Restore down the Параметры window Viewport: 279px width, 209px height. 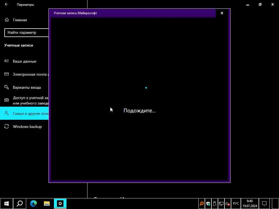pyautogui.click(x=260, y=4)
